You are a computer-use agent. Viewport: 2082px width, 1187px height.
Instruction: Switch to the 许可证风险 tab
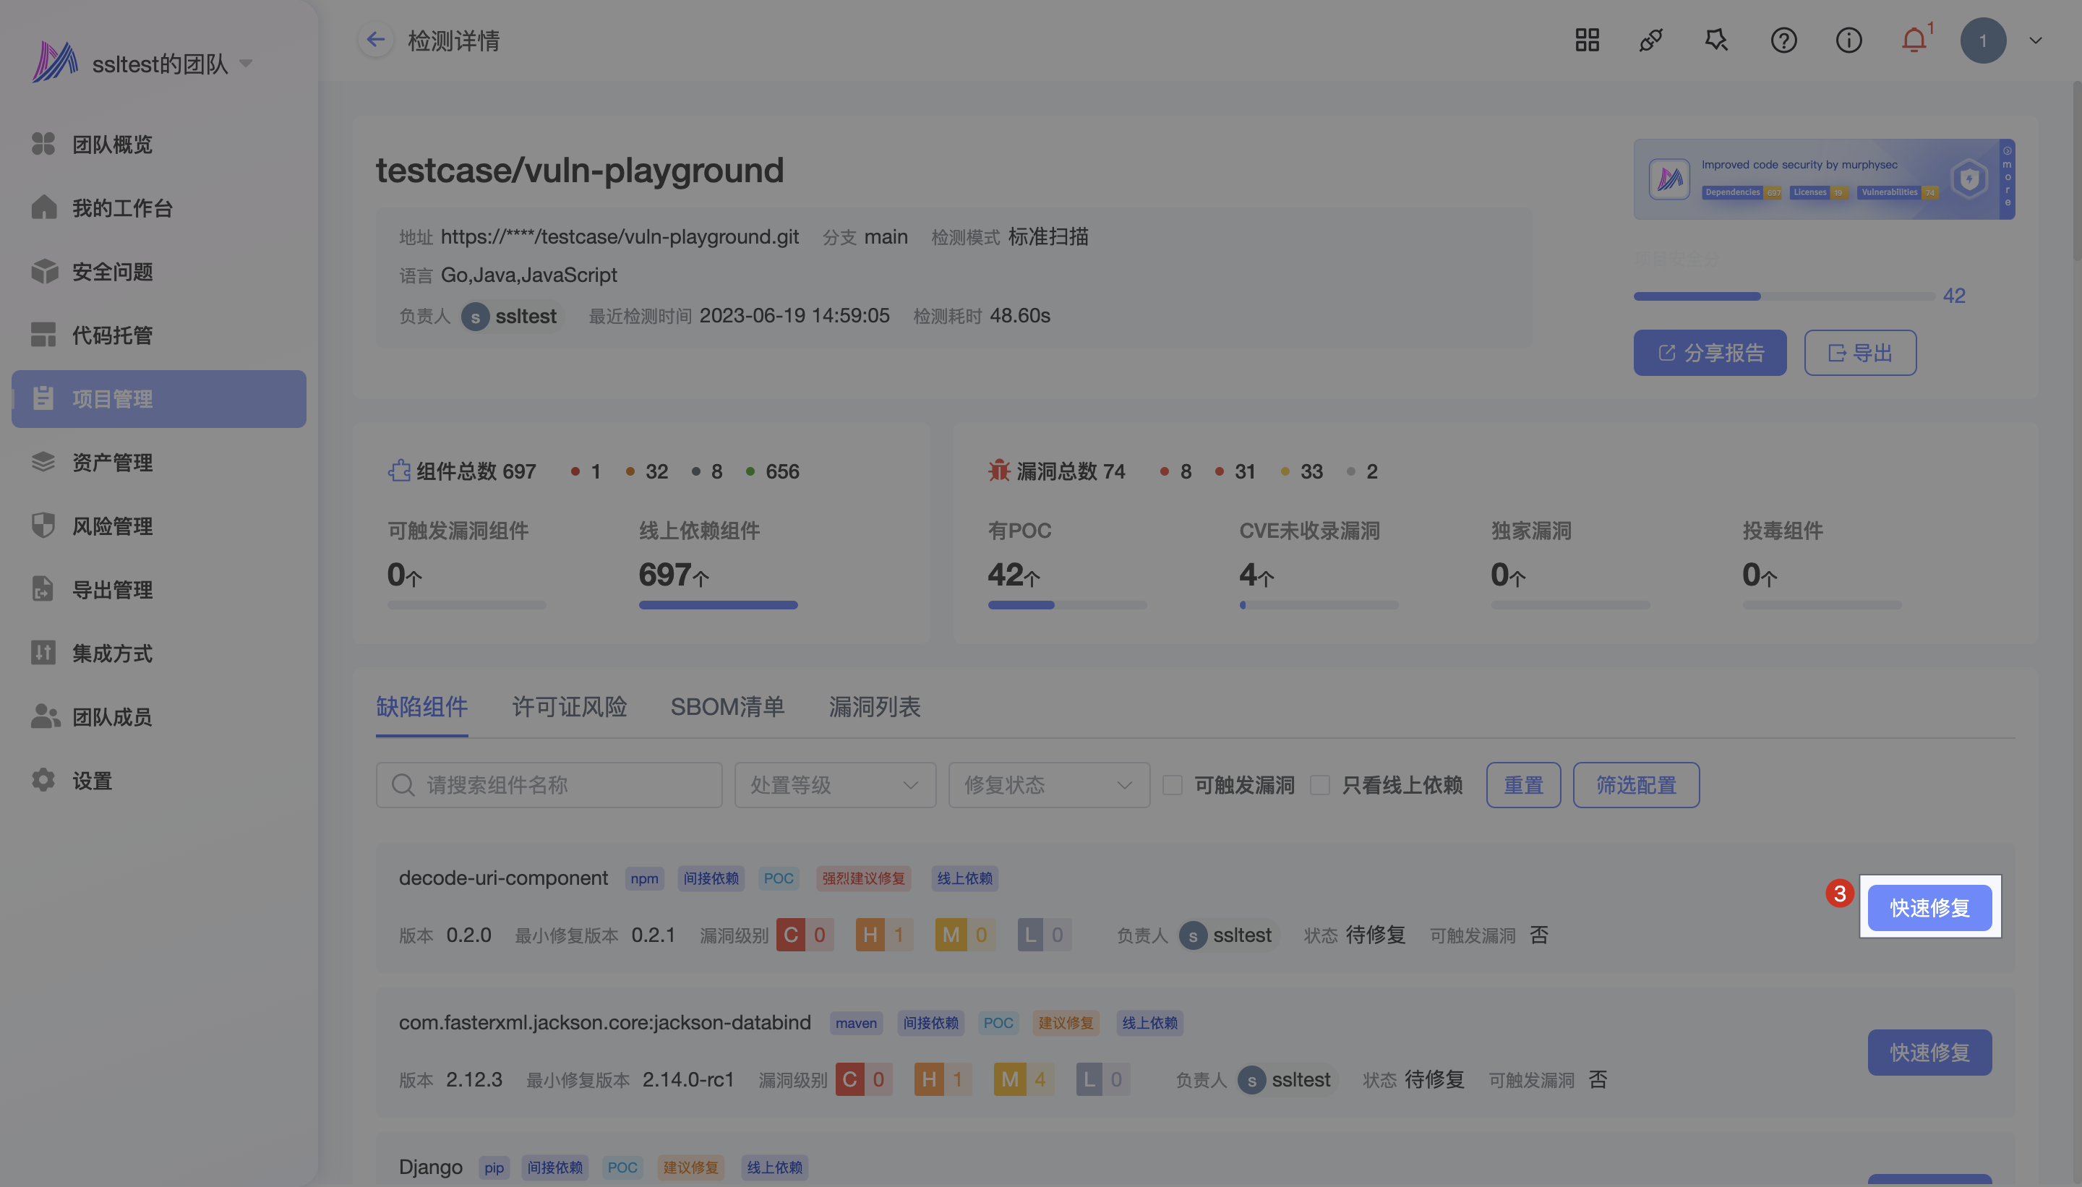pos(569,707)
